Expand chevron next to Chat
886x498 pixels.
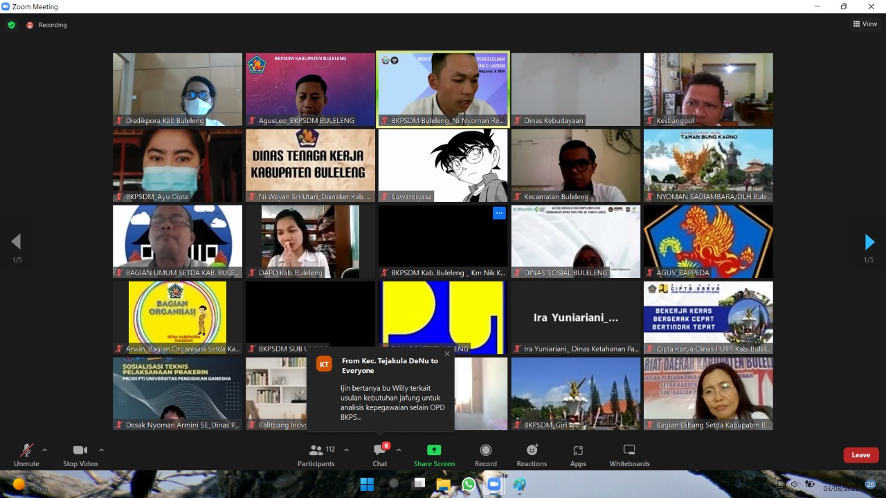(399, 450)
